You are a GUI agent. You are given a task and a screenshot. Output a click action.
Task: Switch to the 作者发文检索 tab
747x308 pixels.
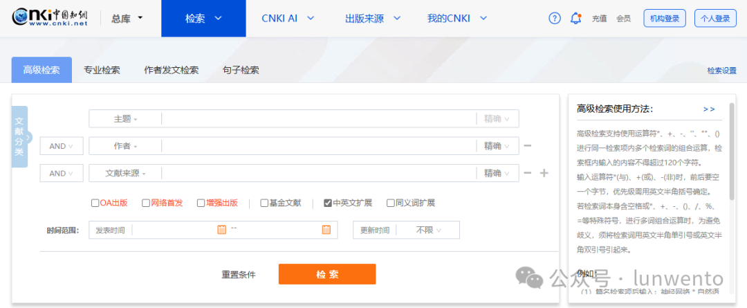point(171,70)
